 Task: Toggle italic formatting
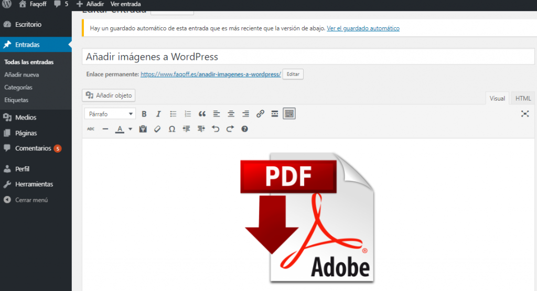(158, 114)
